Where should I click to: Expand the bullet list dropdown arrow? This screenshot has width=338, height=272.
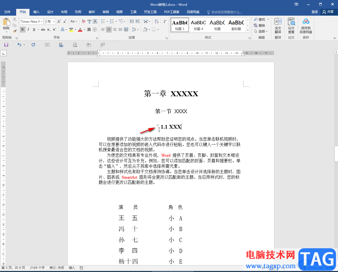point(107,21)
